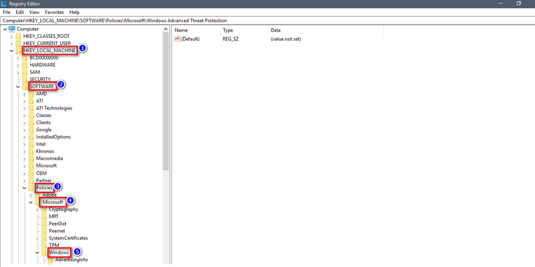Expand the Cryptography key
Screen dimensions: 535x267
click(x=37, y=210)
